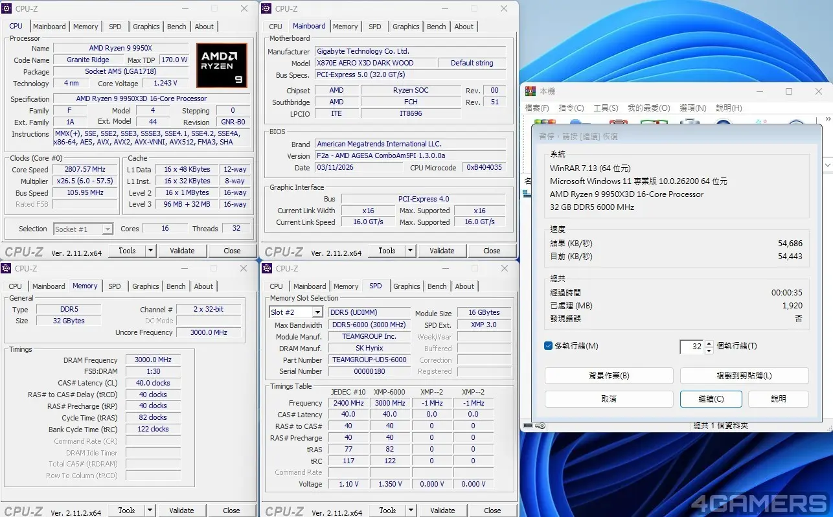Select the Bench tab in the Memory window
Viewport: 833px width, 517px height.
176,286
